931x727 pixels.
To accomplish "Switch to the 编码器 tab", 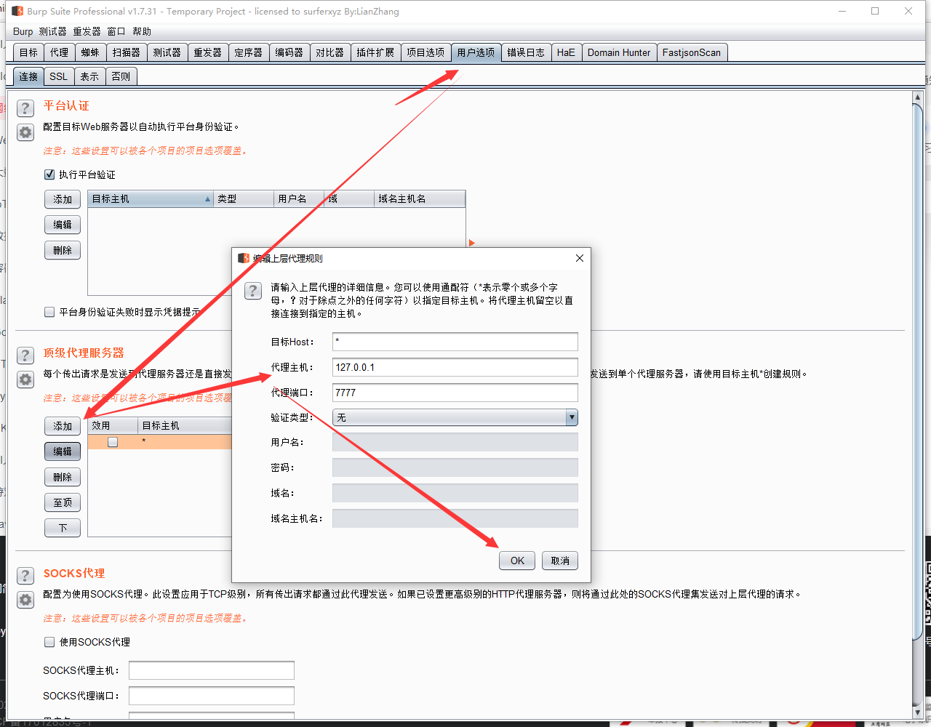I will coord(289,52).
